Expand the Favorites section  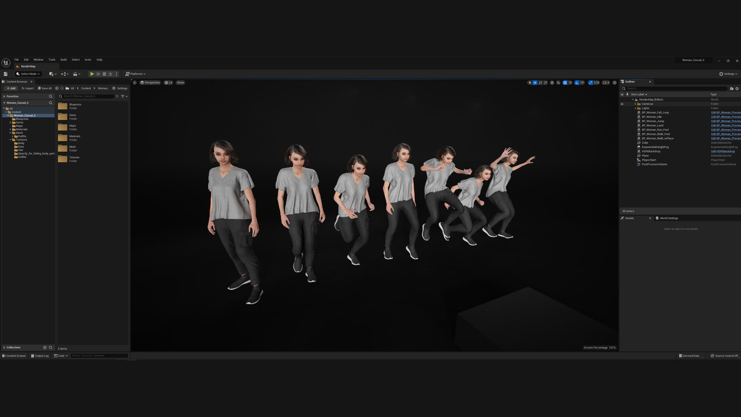[4, 96]
